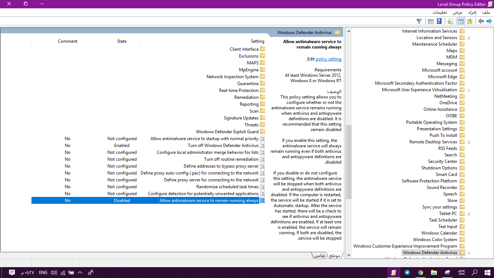The height and width of the screenshot is (278, 494).
Task: Click the folder icon beside Real-time Protection
Action: point(263,90)
